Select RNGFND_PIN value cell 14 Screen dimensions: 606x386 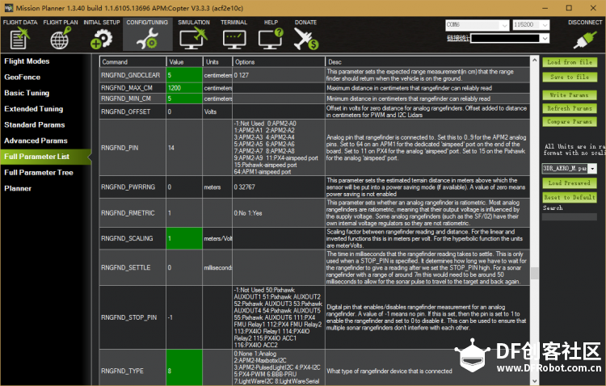(184, 148)
